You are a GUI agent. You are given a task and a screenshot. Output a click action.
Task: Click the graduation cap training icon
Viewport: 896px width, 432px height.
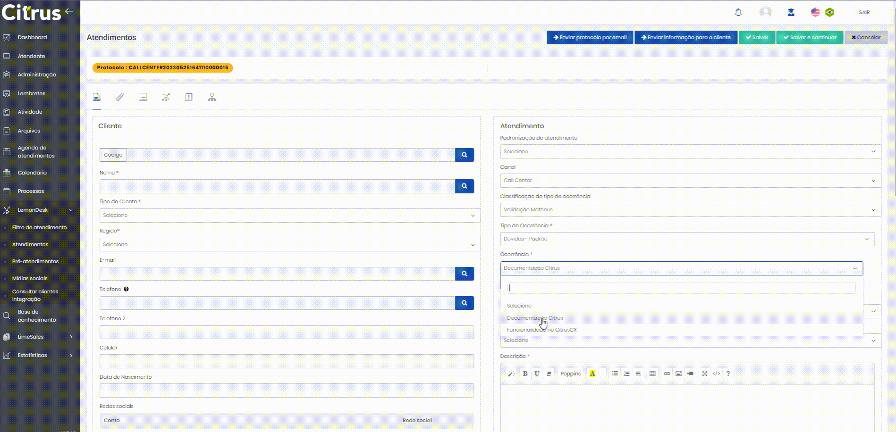tap(791, 13)
